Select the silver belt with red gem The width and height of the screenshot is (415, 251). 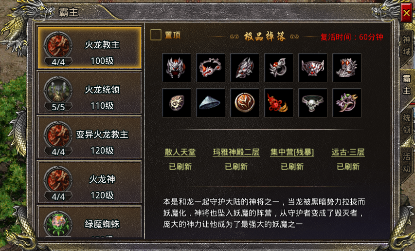(313, 68)
